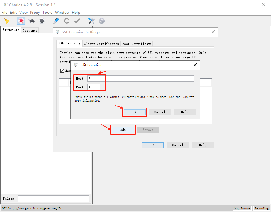The image size is (271, 212).
Task: Click the Recording status button
Action: click(262, 208)
